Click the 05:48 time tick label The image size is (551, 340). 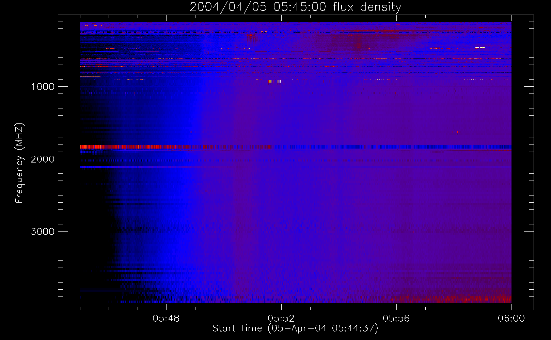166,319
